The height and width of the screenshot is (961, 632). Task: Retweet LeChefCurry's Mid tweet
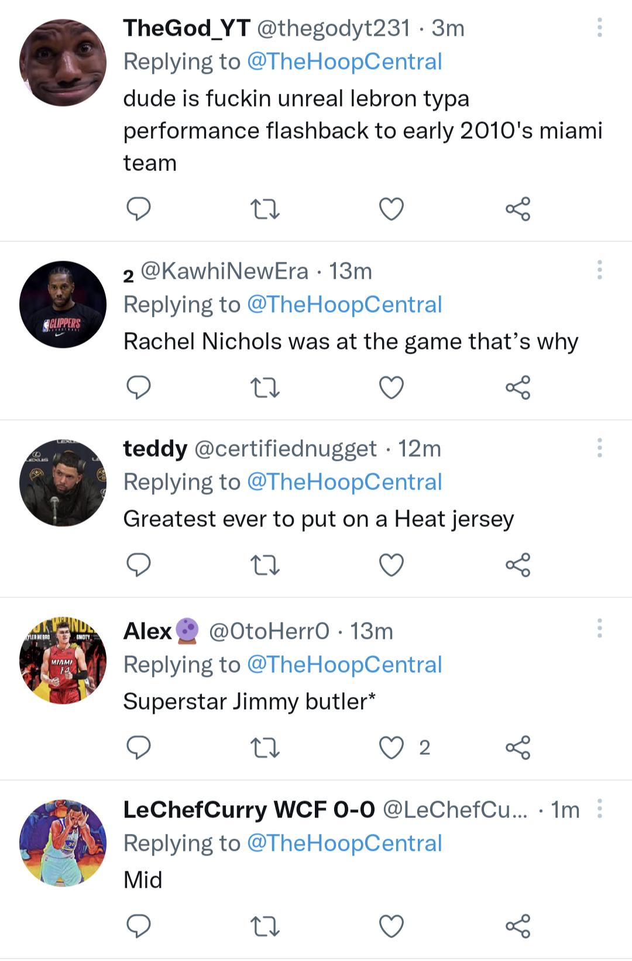[x=265, y=926]
